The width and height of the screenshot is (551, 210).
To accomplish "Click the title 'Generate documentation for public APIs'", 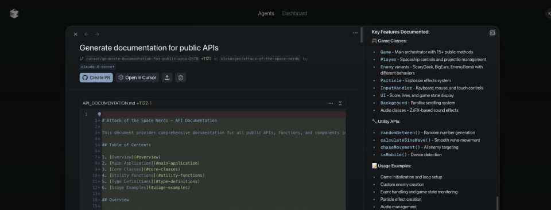I will coord(149,48).
